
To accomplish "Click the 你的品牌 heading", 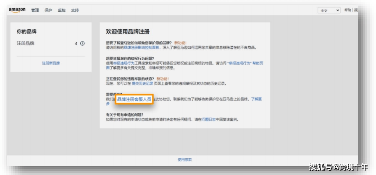I will coord(26,31).
